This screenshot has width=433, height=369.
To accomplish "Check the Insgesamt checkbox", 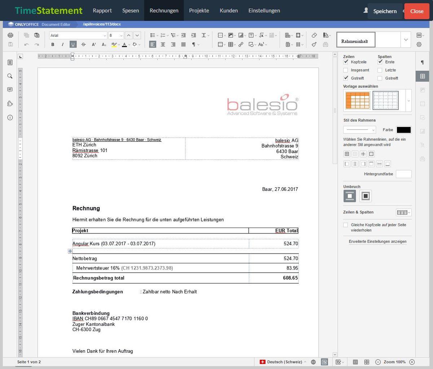I will [346, 70].
